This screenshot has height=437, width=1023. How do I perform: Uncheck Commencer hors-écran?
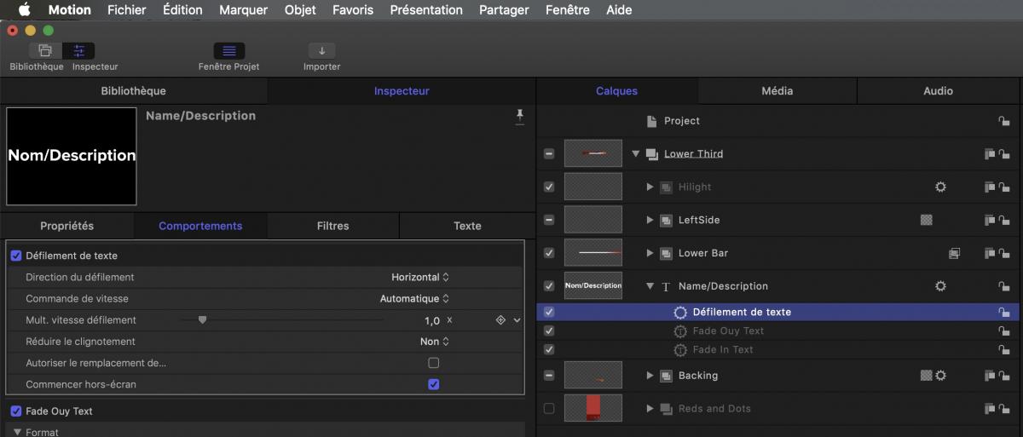tap(434, 384)
